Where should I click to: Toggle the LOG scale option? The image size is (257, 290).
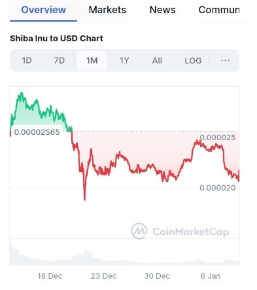coord(193,60)
